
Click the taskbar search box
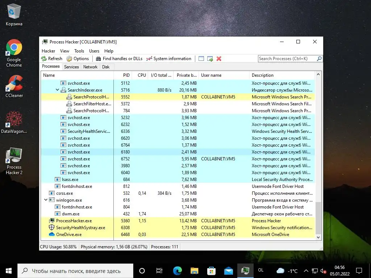point(75,271)
